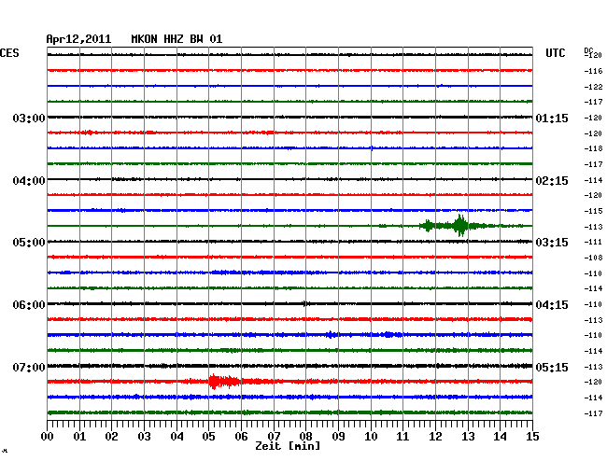Screen dimensions: 607x461
Task: Click the 04:00 local time label
Action: (29, 181)
